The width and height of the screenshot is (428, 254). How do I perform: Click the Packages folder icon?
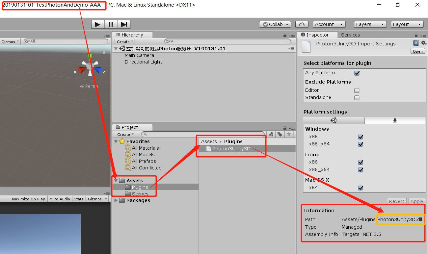[122, 200]
